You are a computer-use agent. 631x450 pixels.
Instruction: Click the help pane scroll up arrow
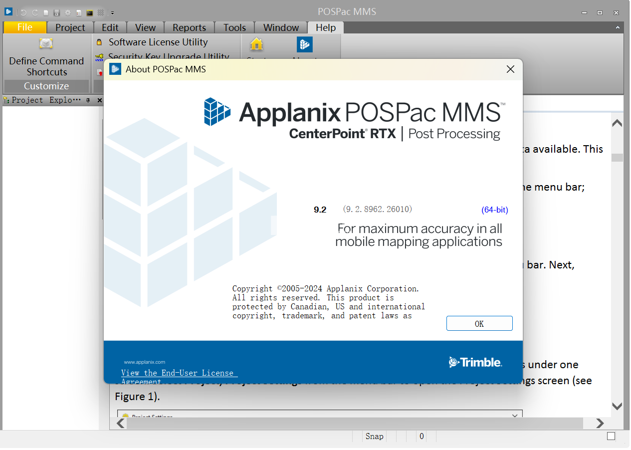618,123
